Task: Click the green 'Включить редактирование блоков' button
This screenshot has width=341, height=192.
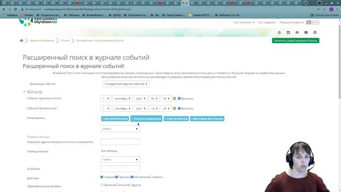Action: point(296,41)
